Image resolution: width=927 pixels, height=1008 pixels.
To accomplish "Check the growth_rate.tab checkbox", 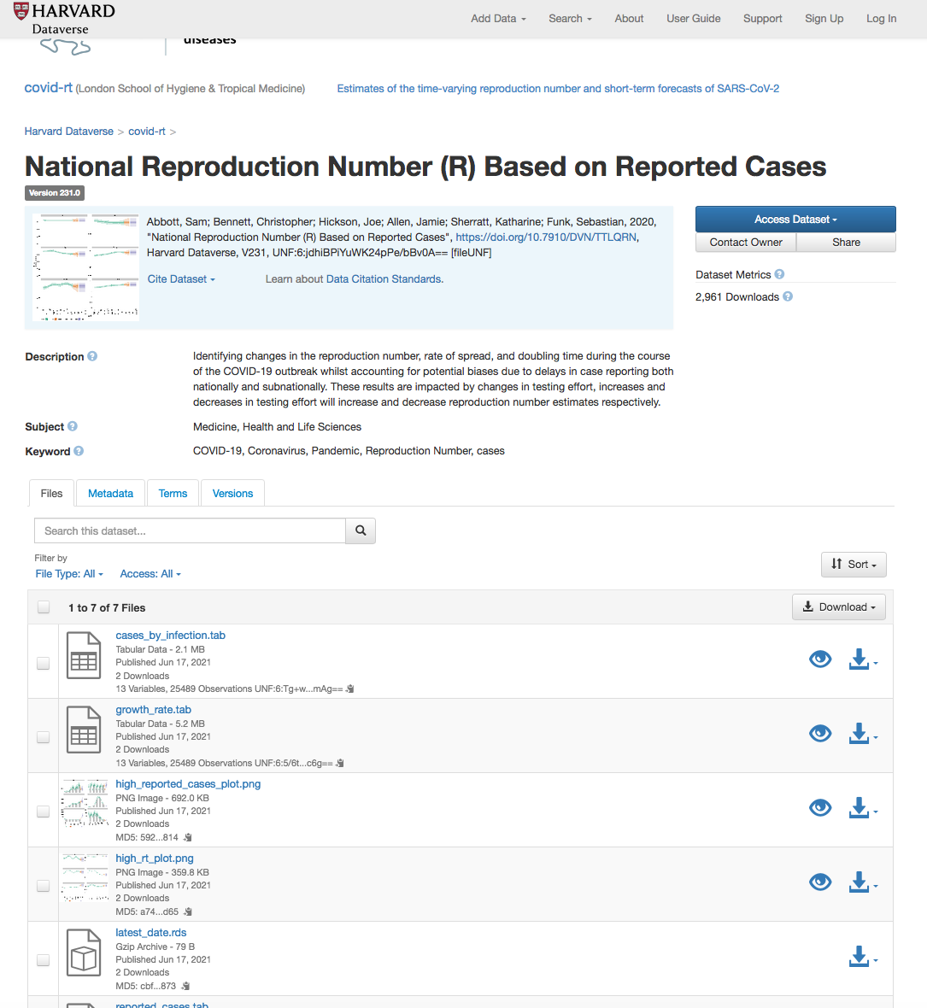I will pos(43,736).
